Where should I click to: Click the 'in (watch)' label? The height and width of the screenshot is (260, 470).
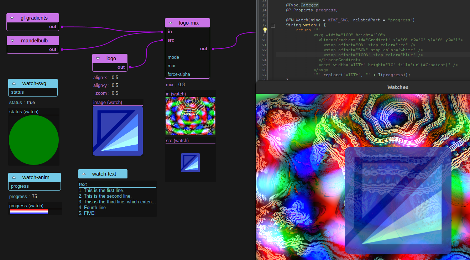[176, 94]
